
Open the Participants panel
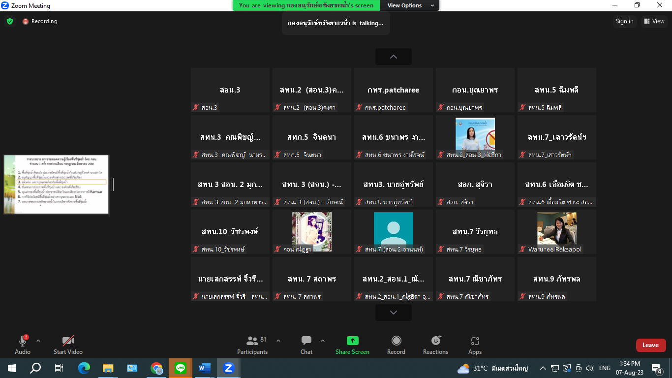coord(252,345)
